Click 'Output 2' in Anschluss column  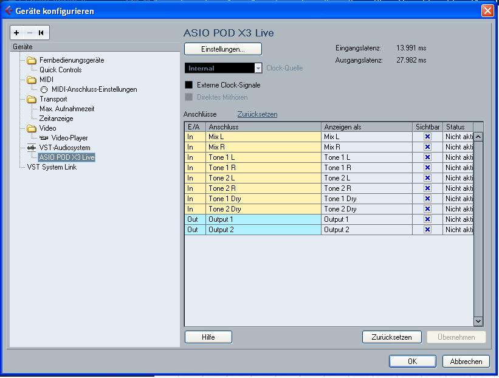[264, 229]
